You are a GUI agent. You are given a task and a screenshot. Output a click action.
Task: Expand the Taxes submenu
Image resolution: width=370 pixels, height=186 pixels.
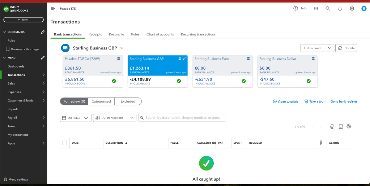pyautogui.click(x=44, y=126)
